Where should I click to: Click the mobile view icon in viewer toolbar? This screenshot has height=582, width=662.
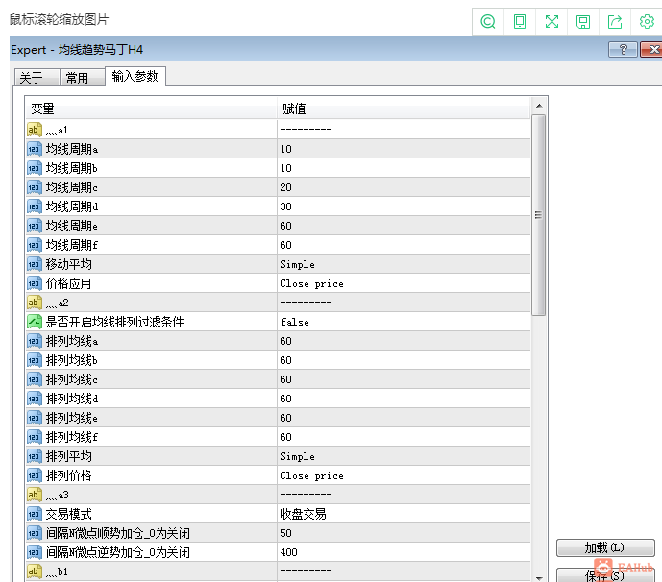click(x=519, y=21)
